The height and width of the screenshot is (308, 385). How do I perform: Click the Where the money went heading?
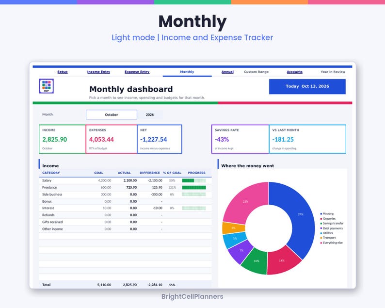(247, 166)
